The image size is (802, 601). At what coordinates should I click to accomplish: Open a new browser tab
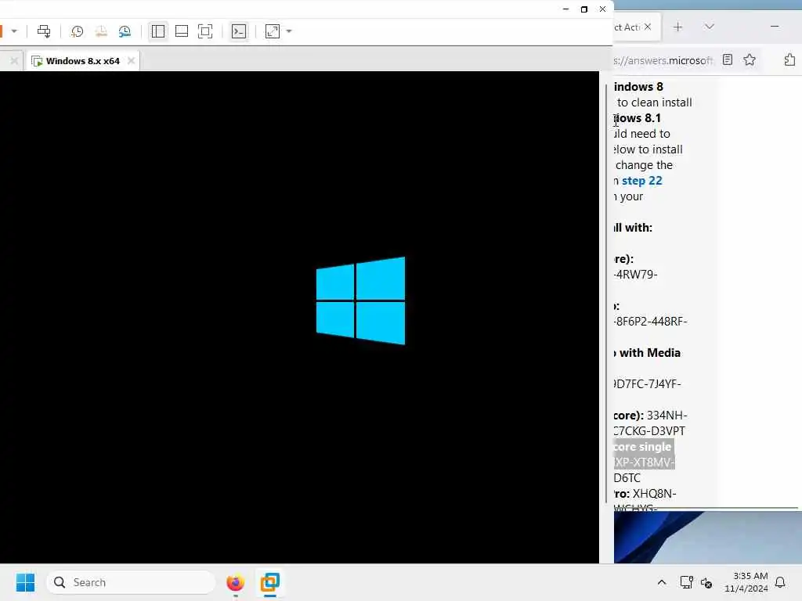point(677,27)
